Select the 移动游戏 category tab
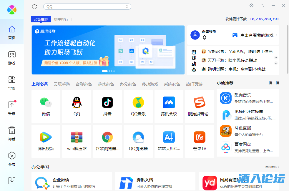The image size is (289, 191). tap(150, 84)
